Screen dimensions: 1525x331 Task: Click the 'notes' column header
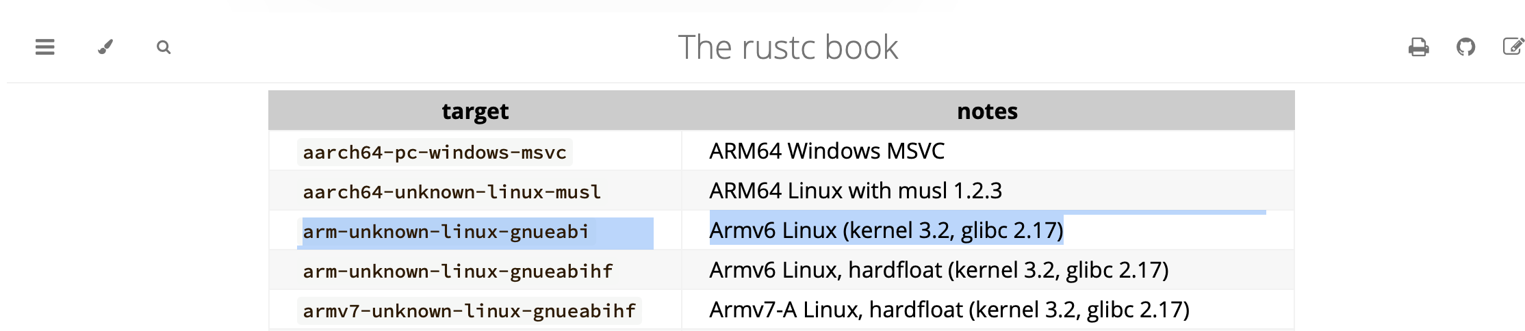coord(987,111)
